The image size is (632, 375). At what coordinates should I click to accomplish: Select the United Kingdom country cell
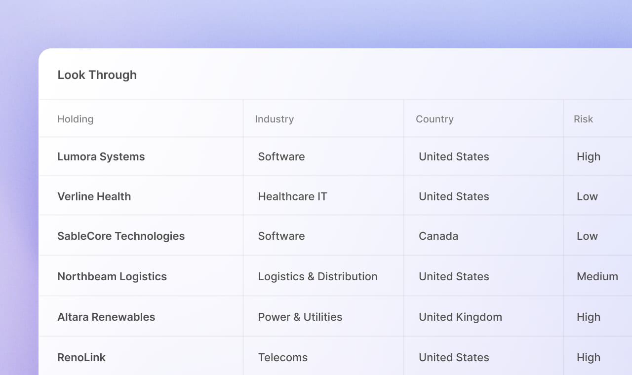[460, 317]
